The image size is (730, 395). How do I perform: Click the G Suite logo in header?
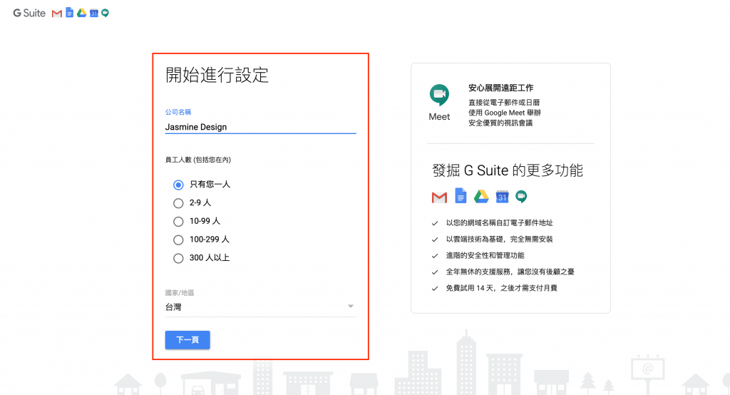(29, 13)
